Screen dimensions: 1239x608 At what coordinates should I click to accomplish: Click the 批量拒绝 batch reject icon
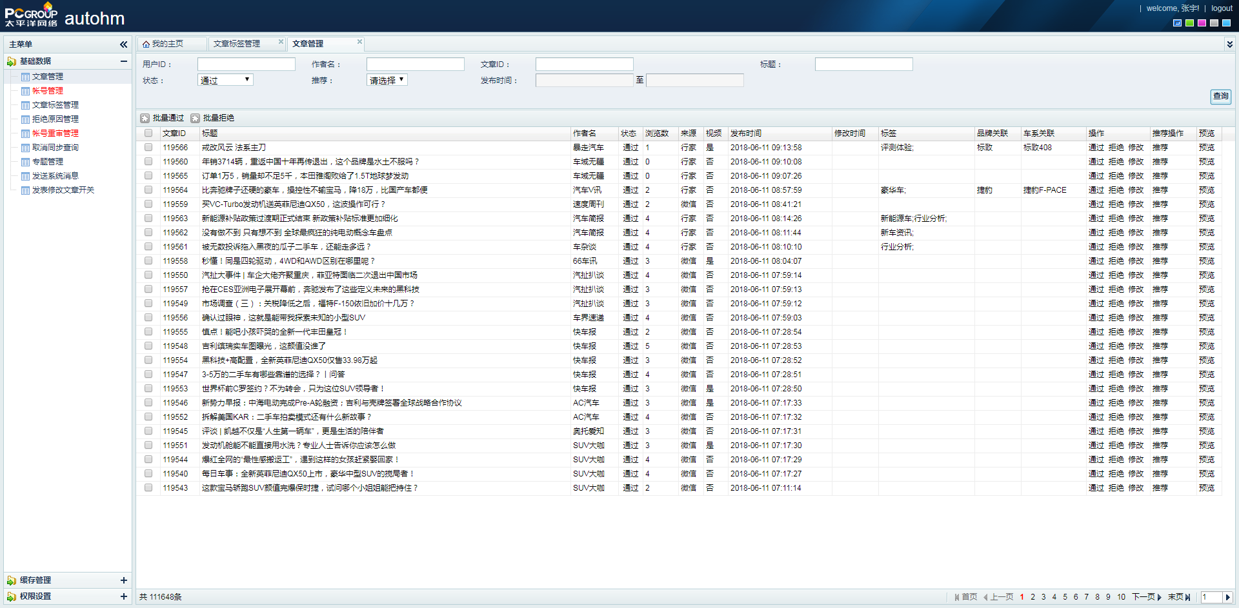coord(196,118)
